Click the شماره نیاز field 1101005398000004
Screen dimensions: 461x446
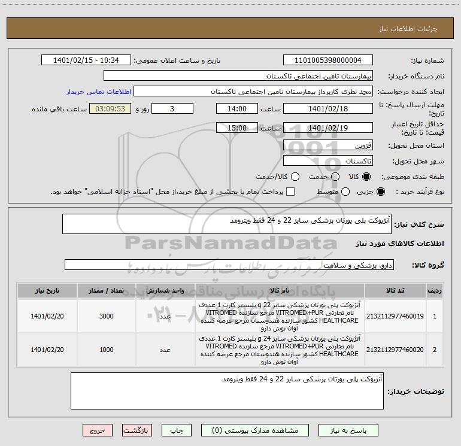click(328, 60)
